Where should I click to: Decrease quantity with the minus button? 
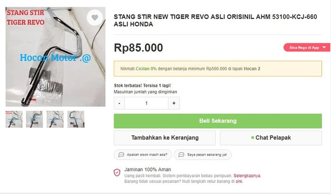click(x=120, y=103)
